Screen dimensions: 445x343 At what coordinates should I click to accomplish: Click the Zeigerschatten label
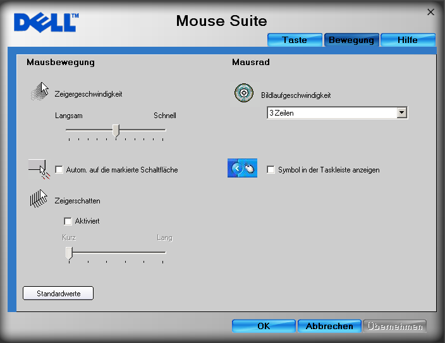tap(78, 201)
